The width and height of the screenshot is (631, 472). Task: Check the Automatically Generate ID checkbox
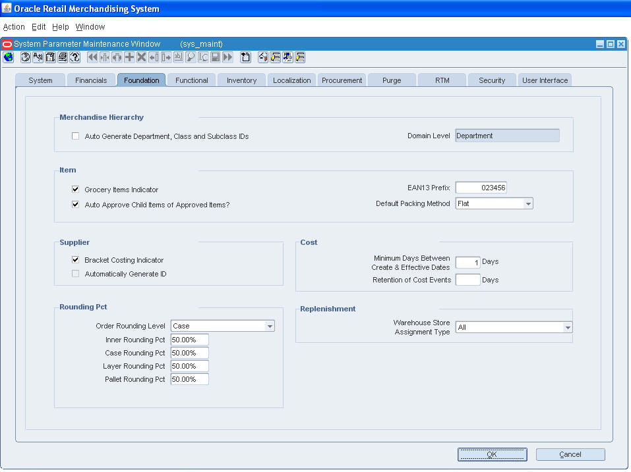click(x=75, y=274)
